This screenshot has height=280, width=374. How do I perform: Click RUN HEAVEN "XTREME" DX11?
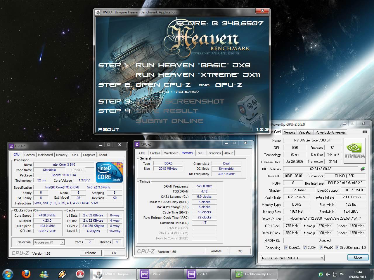[x=198, y=75]
